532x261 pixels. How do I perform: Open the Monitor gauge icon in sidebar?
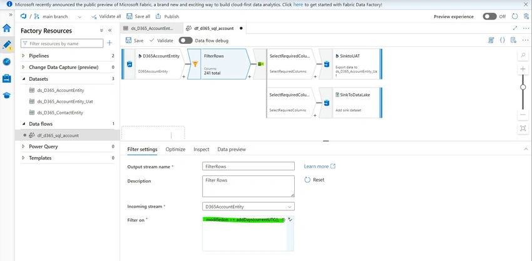6,62
